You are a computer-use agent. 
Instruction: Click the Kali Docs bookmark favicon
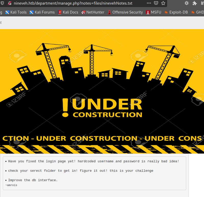[x=60, y=12]
